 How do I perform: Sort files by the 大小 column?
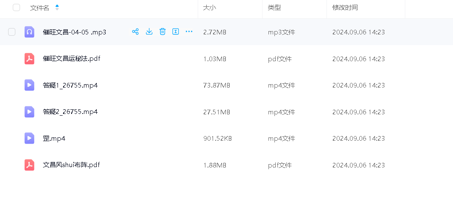point(210,8)
